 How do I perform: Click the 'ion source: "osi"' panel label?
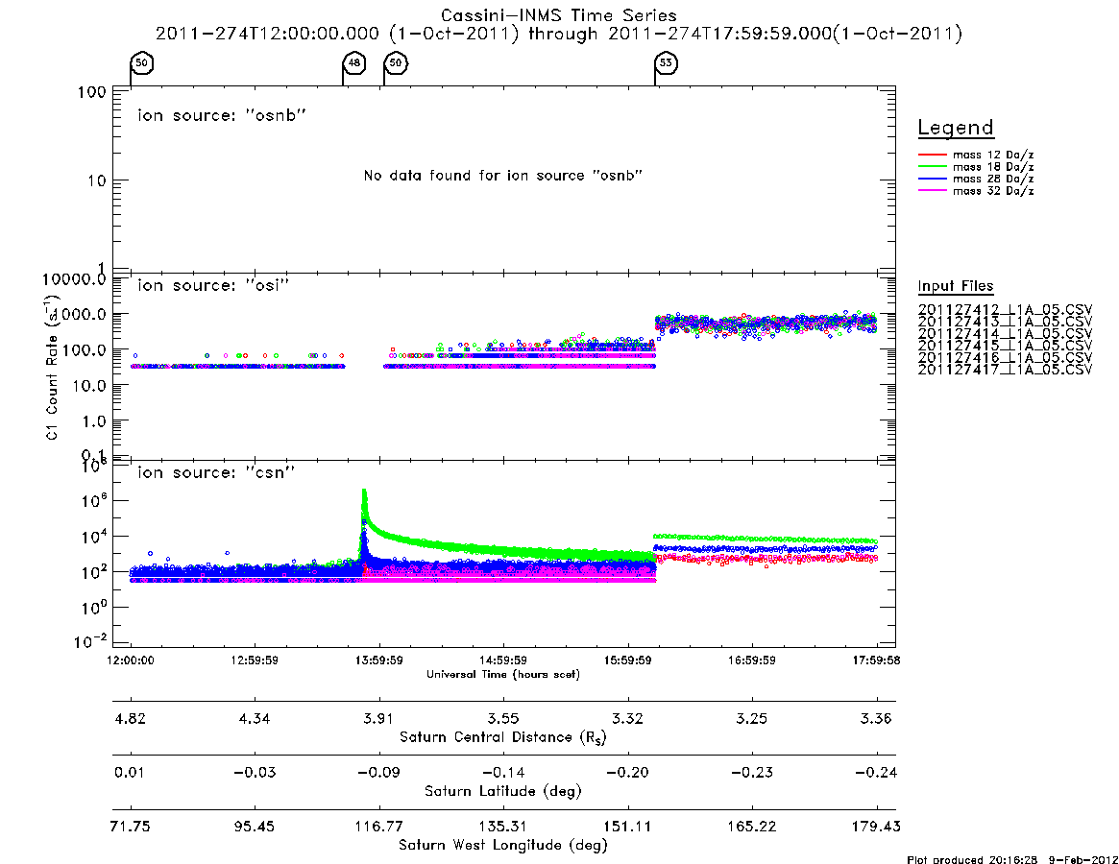click(x=213, y=285)
